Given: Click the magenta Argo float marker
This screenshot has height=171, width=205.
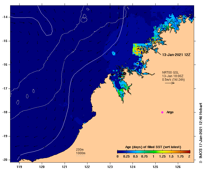Looking at the screenshot, I should click(162, 112).
